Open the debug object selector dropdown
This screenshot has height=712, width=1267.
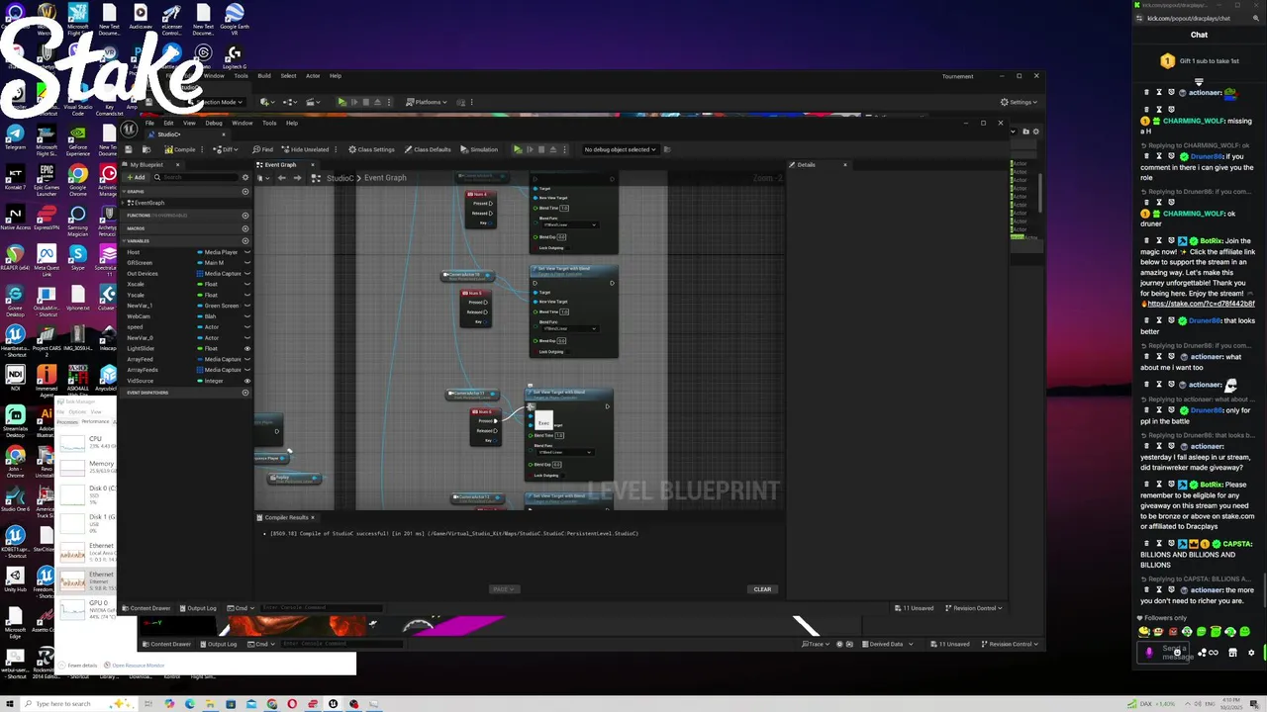pos(621,149)
